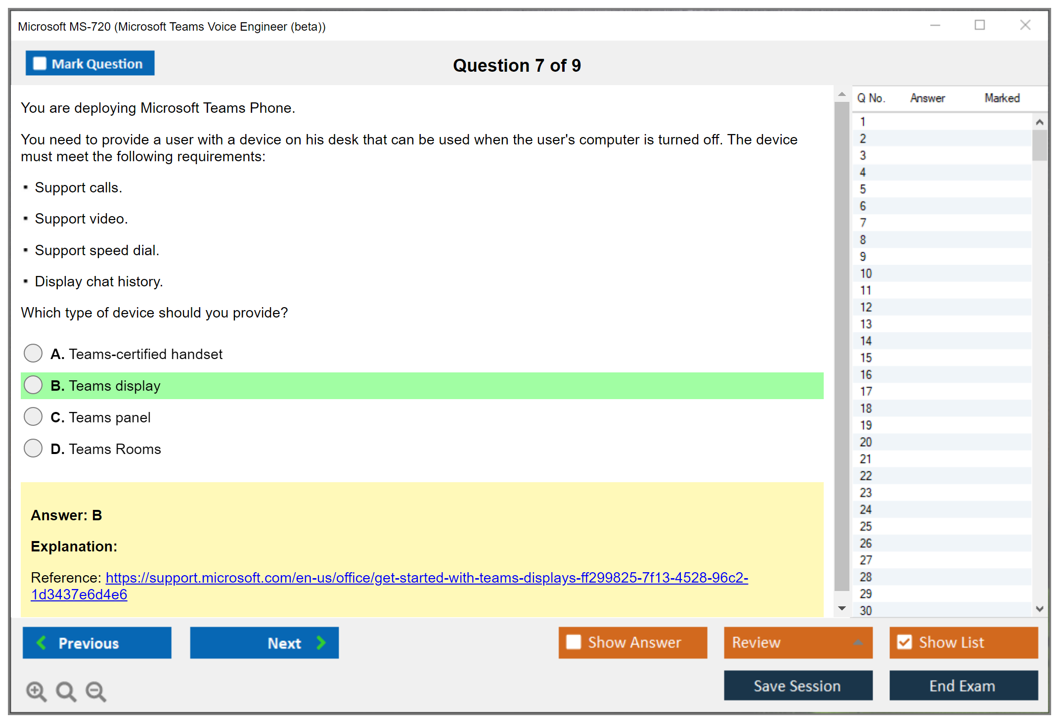Image resolution: width=1063 pixels, height=727 pixels.
Task: Select question 25 in the list
Action: (x=866, y=526)
